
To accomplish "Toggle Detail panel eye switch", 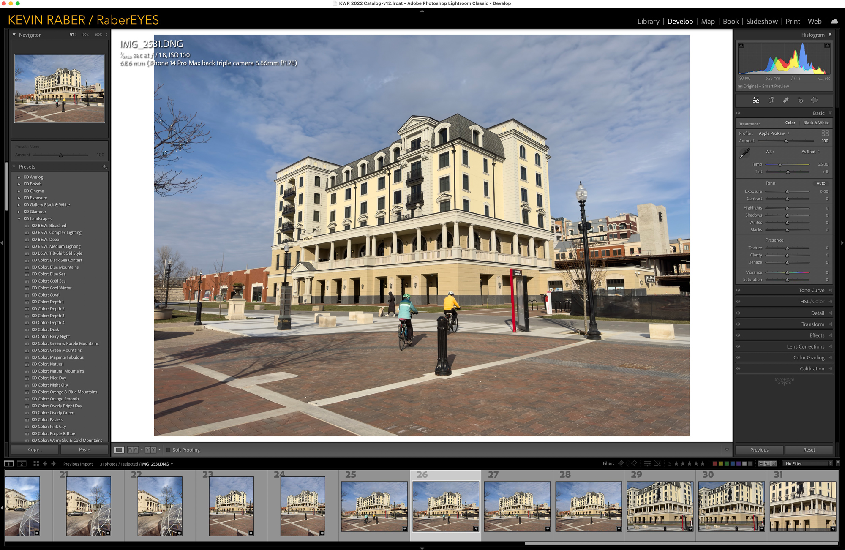I will 739,313.
